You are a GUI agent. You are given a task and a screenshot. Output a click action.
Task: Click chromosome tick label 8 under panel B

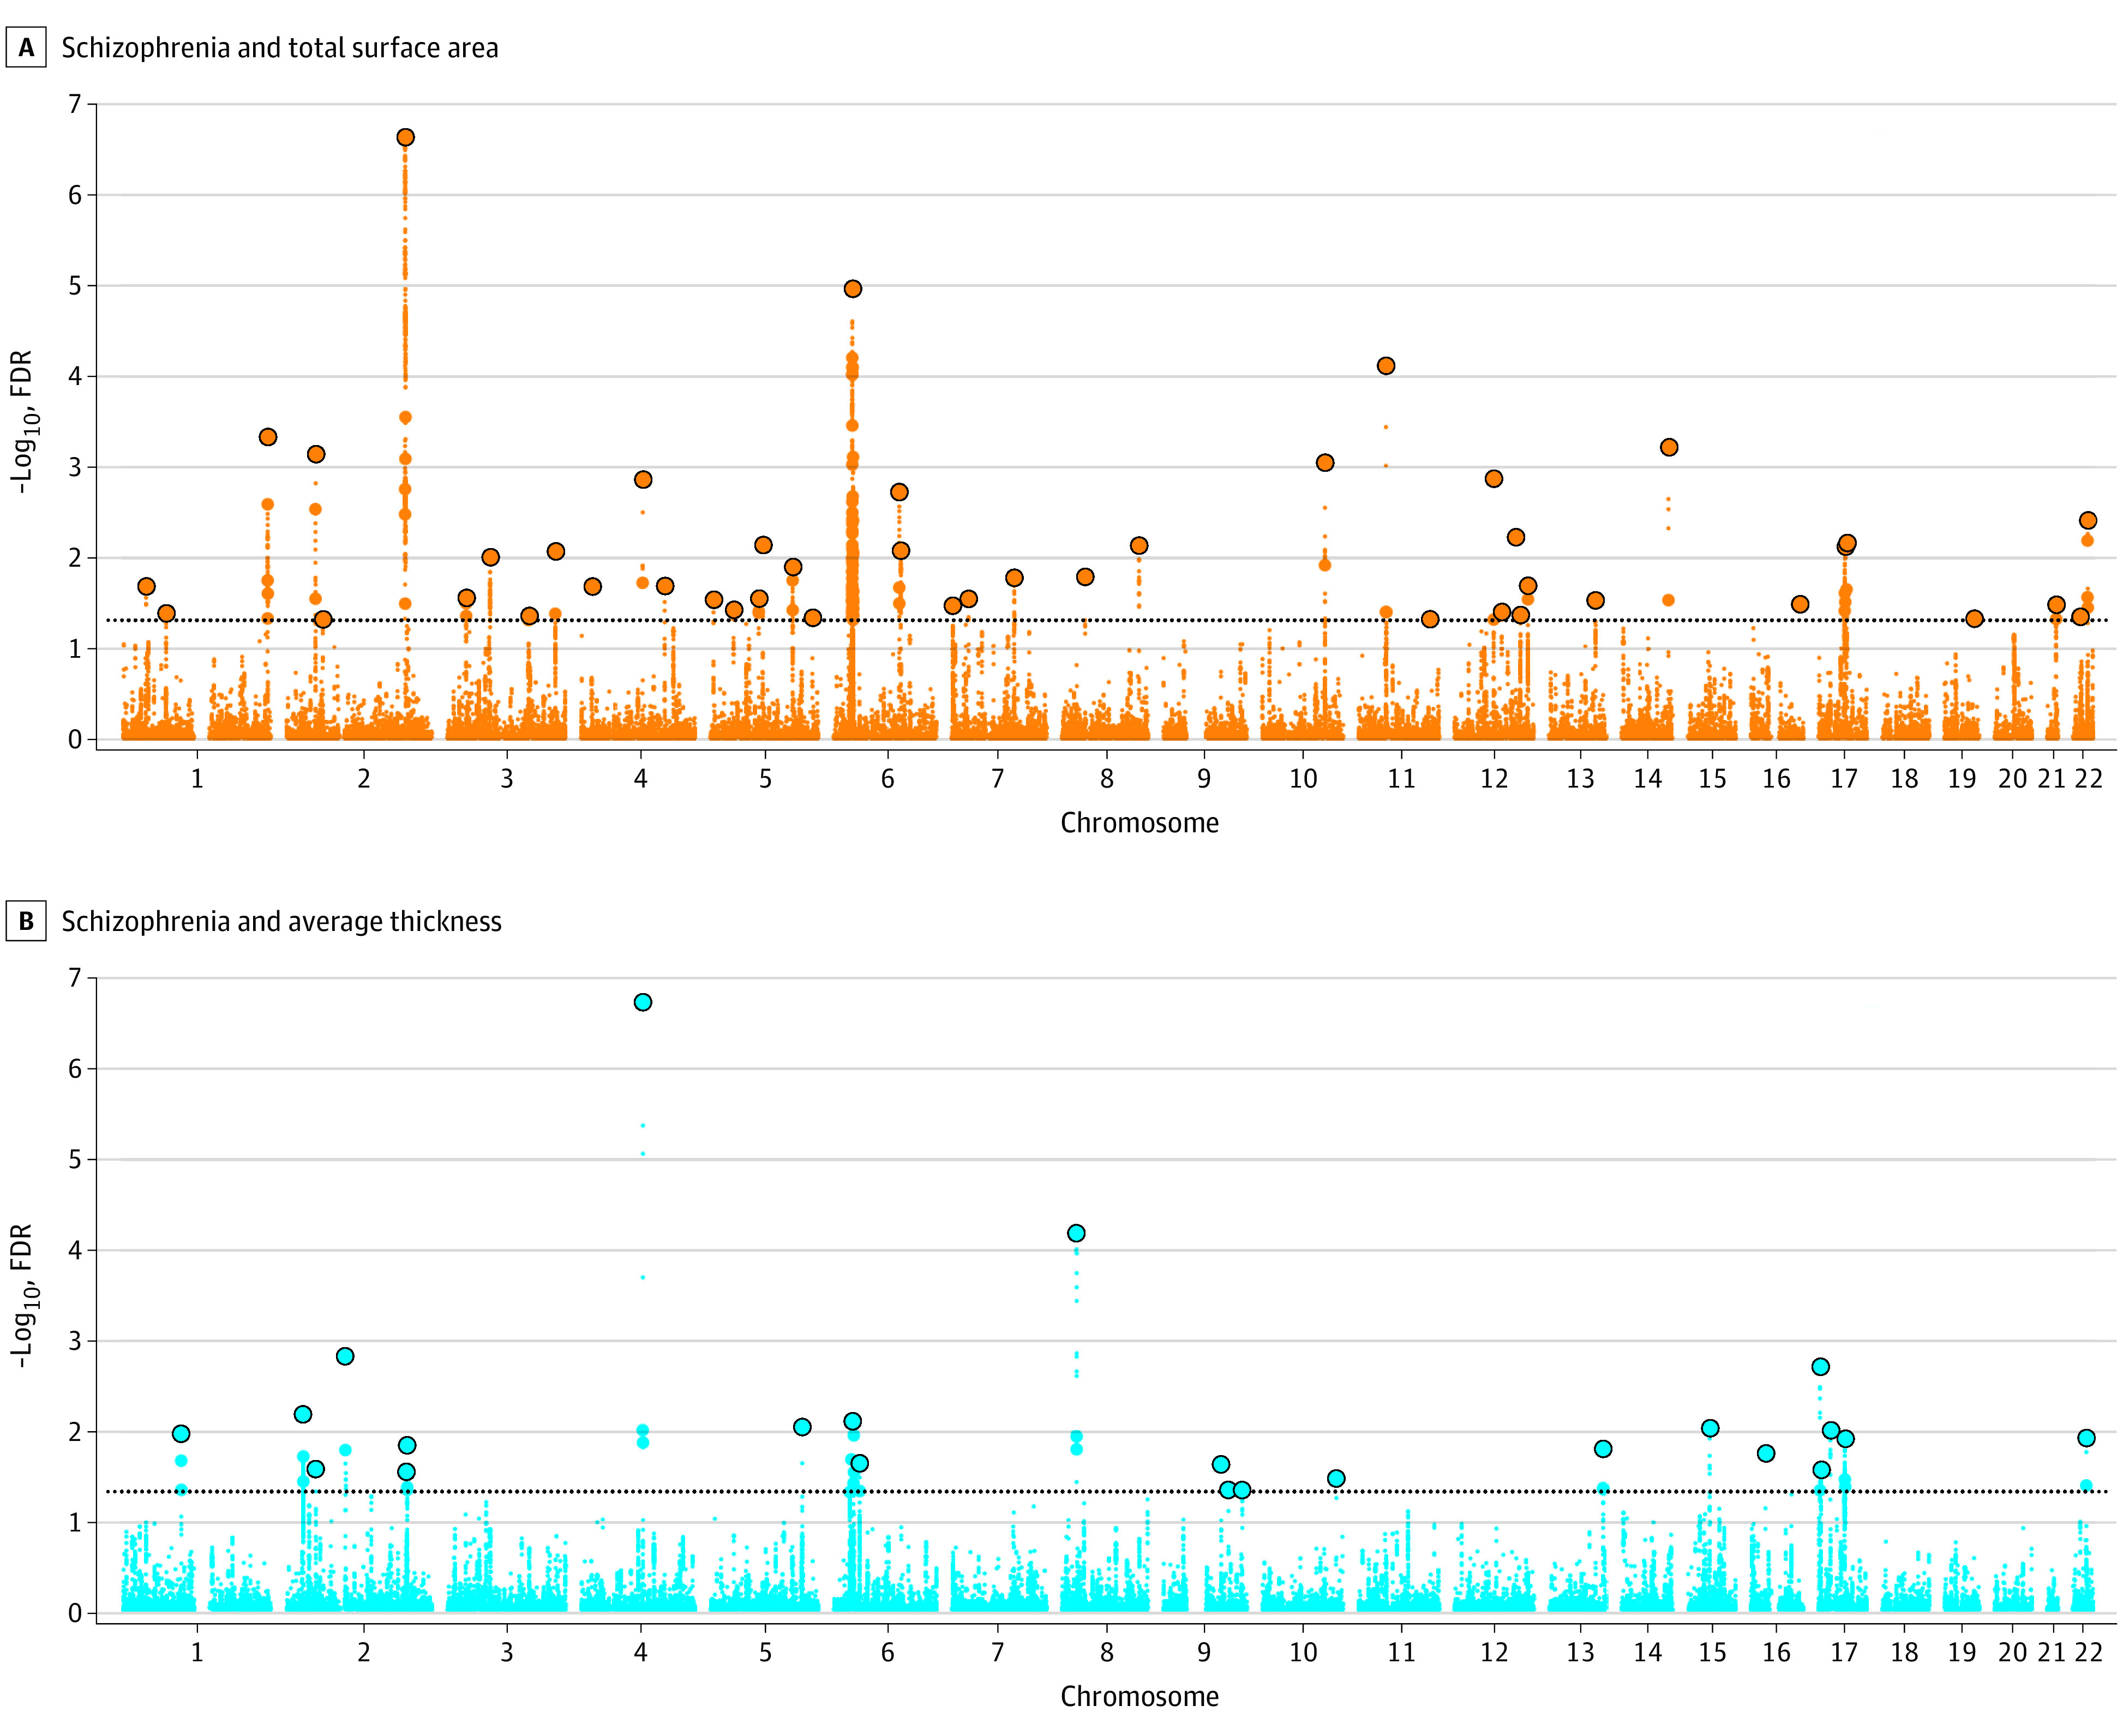1106,1652
